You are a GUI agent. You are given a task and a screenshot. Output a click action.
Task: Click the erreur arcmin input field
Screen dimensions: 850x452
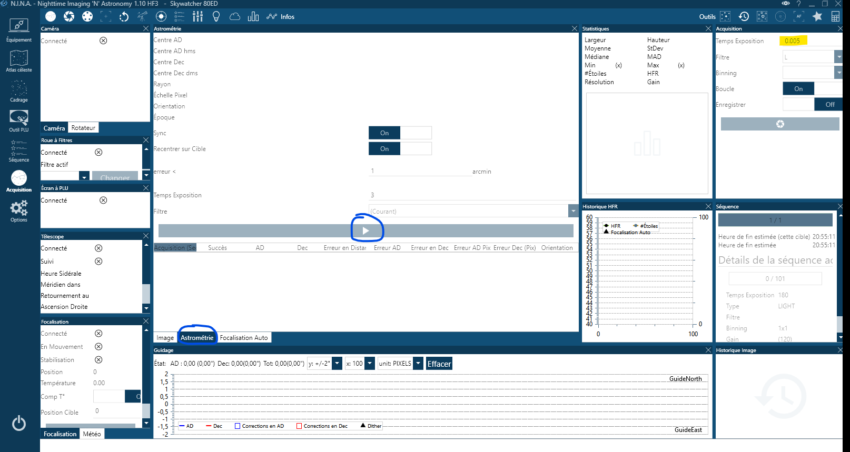coord(420,170)
